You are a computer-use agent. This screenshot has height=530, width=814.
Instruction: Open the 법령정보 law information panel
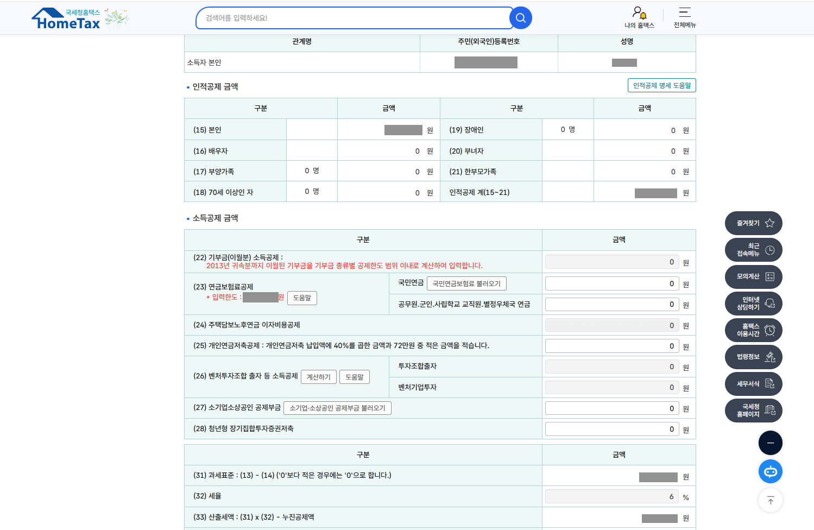tap(753, 357)
